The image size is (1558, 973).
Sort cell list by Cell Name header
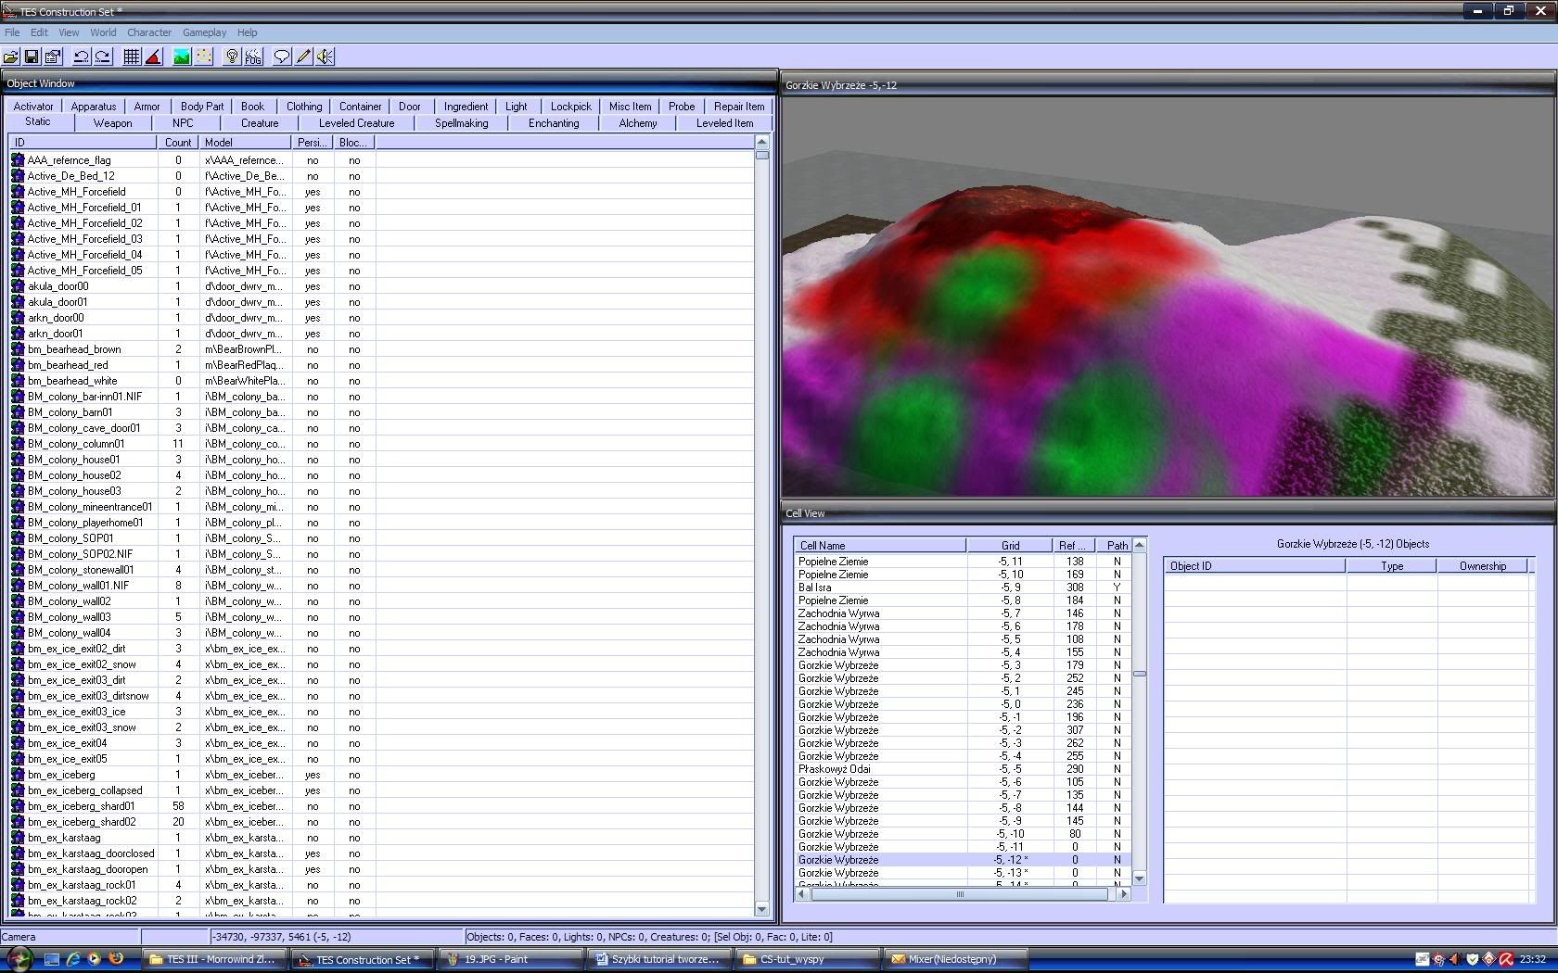pyautogui.click(x=880, y=546)
